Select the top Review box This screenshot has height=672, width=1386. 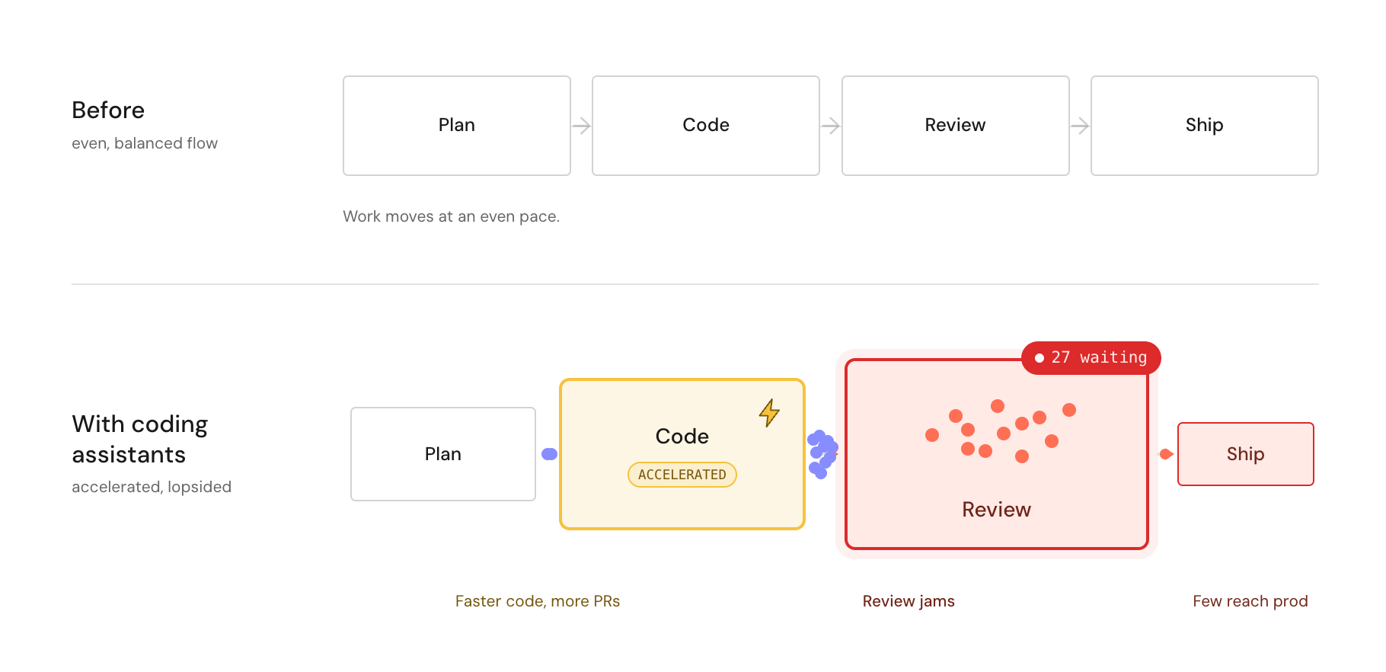tap(956, 126)
